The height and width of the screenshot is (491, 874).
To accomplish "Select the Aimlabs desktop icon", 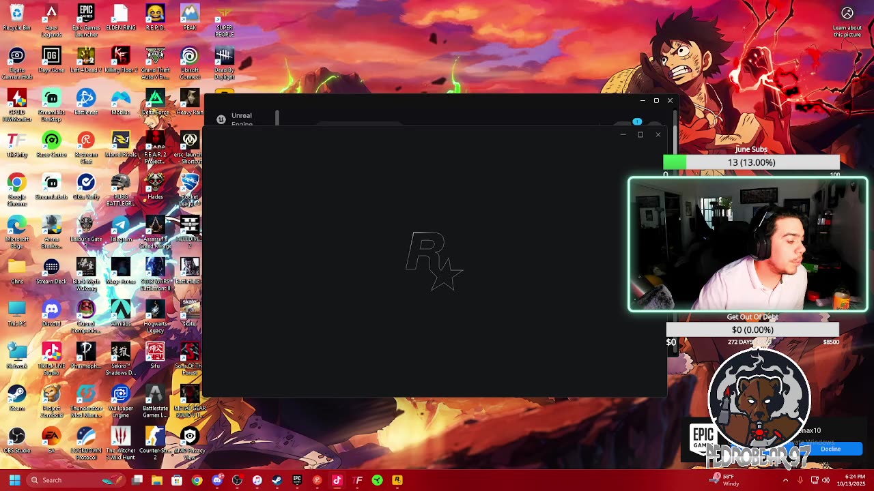I will 121,314.
